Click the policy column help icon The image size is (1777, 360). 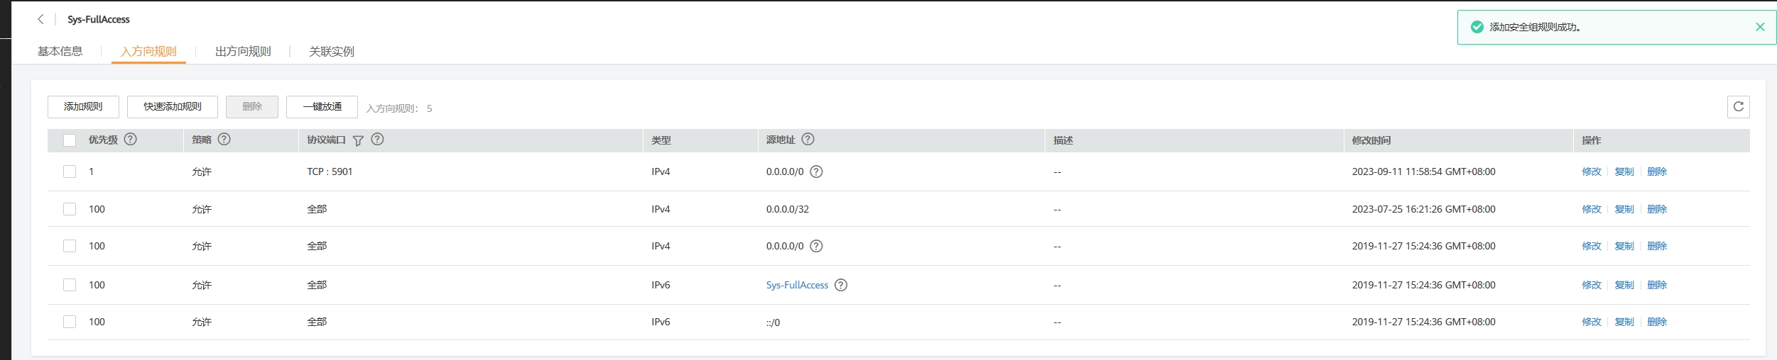tap(224, 140)
